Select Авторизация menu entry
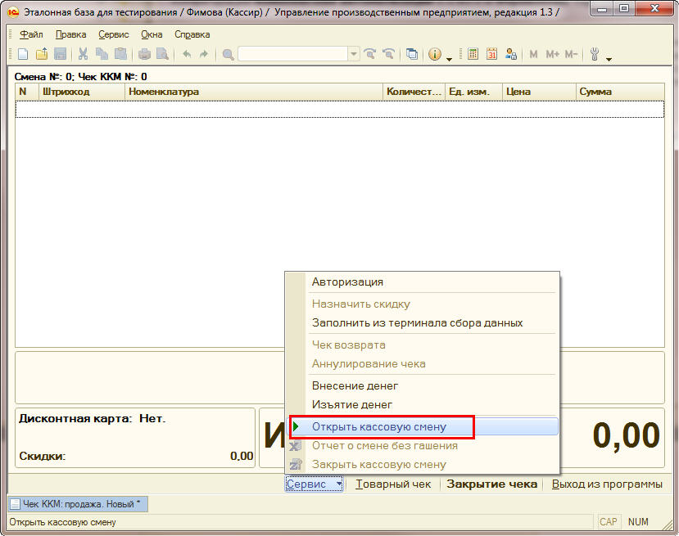Viewport: 679px width, 536px height. (422, 282)
